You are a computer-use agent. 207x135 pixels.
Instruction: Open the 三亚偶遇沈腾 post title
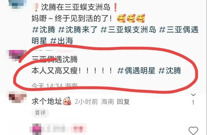tap(55, 59)
